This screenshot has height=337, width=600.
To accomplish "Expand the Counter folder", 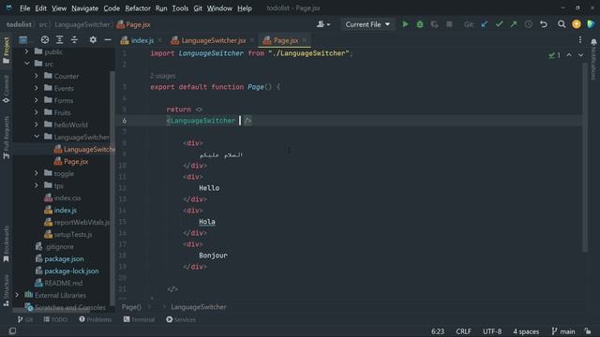I will coord(37,76).
